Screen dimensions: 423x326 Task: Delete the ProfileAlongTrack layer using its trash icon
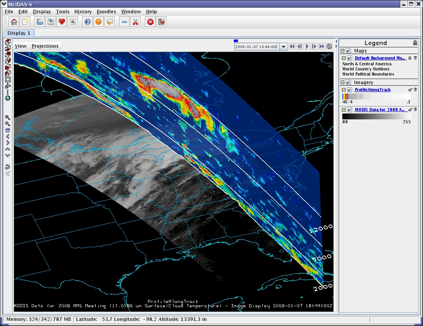pos(415,90)
